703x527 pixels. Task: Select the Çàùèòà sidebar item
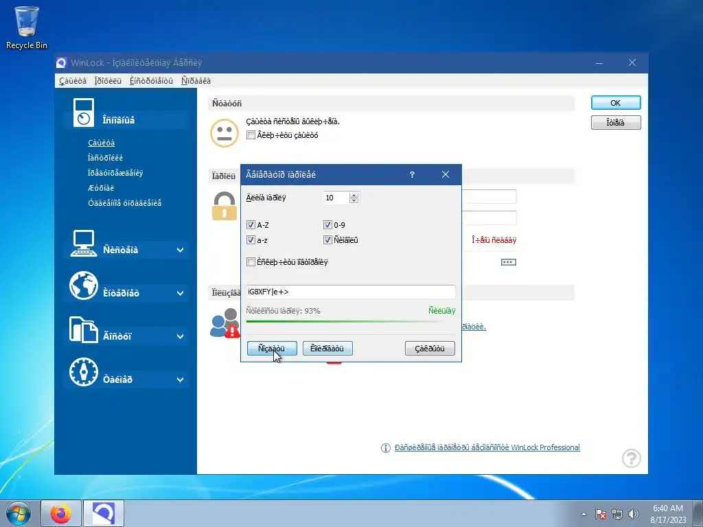coord(102,143)
